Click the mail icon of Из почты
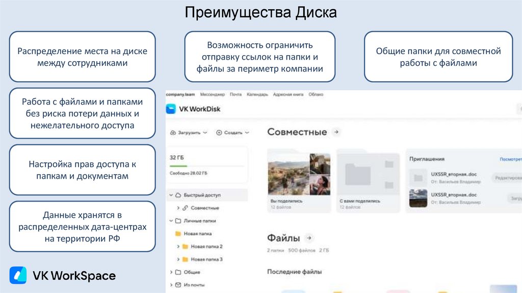The image size is (522, 293). click(178, 285)
